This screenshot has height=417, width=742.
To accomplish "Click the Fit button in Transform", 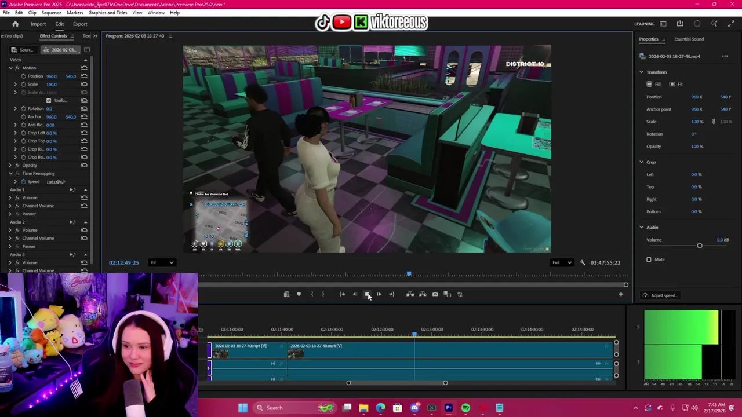I will click(676, 84).
